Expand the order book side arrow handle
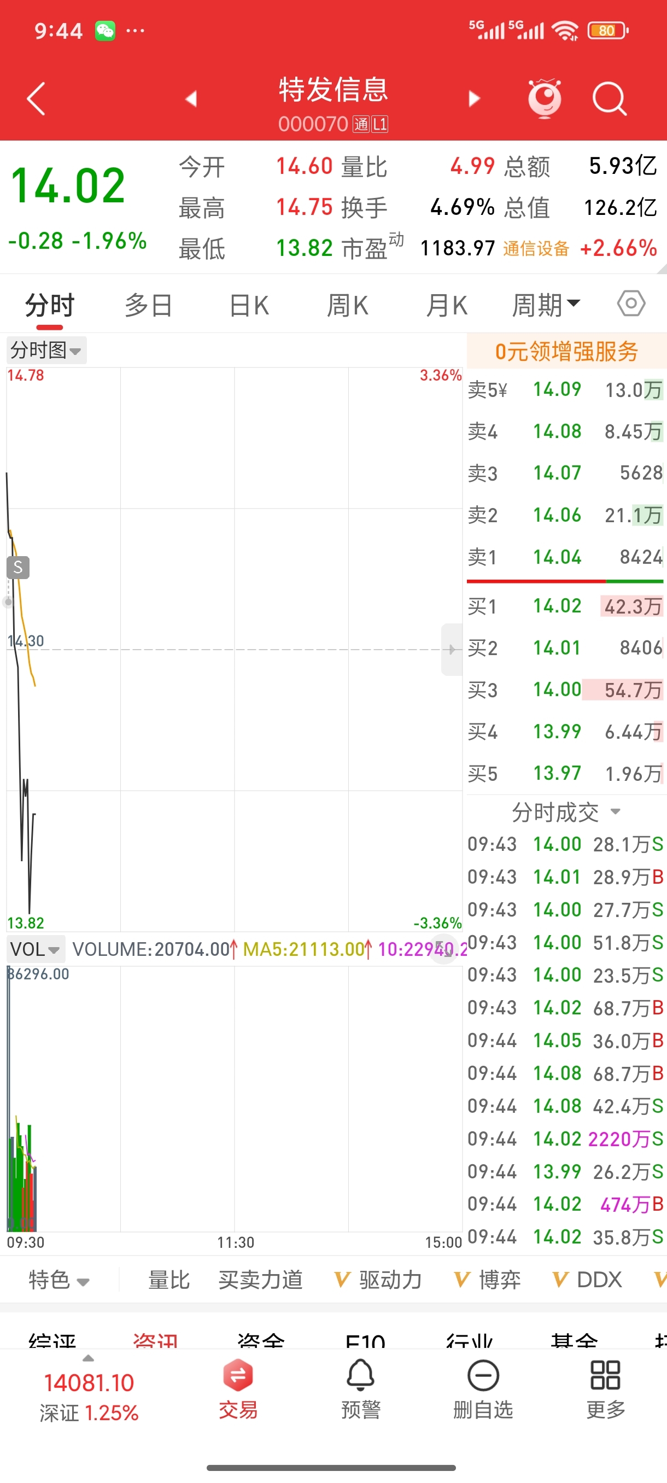Viewport: 667px width, 1483px height. [452, 650]
